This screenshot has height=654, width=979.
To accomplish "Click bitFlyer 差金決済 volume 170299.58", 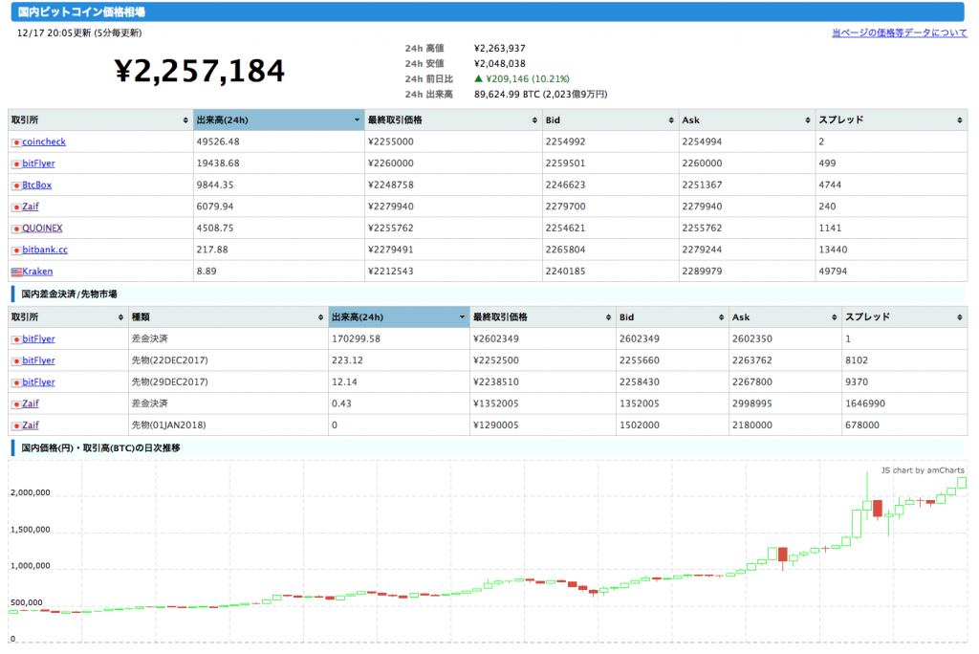I will 356,339.
